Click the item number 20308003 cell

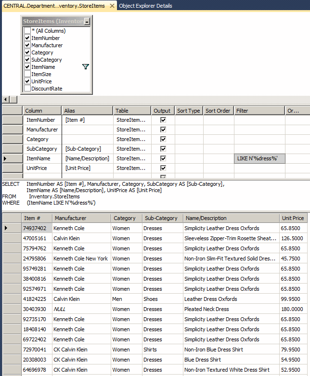(x=37, y=360)
